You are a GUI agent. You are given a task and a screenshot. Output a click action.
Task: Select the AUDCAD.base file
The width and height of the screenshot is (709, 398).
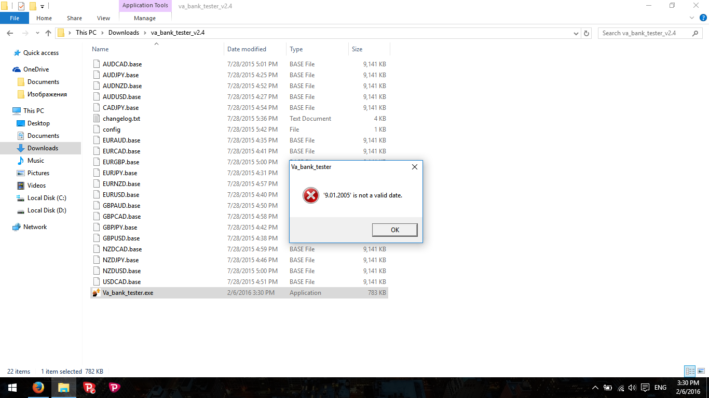click(x=122, y=64)
